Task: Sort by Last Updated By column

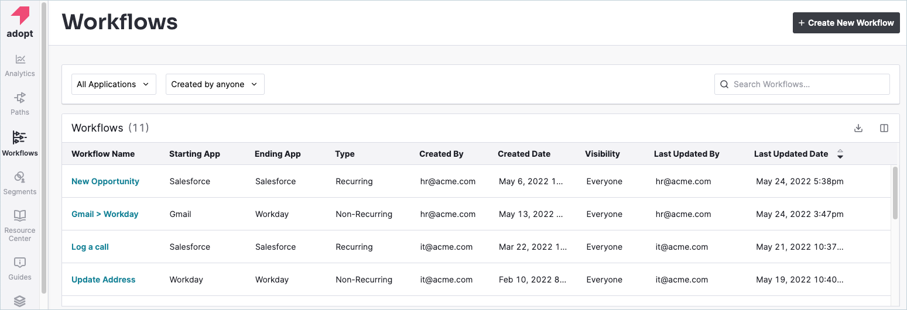Action: pos(686,154)
